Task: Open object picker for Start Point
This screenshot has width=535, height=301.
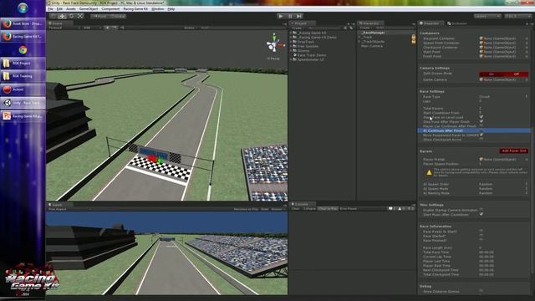Action: pyautogui.click(x=527, y=52)
